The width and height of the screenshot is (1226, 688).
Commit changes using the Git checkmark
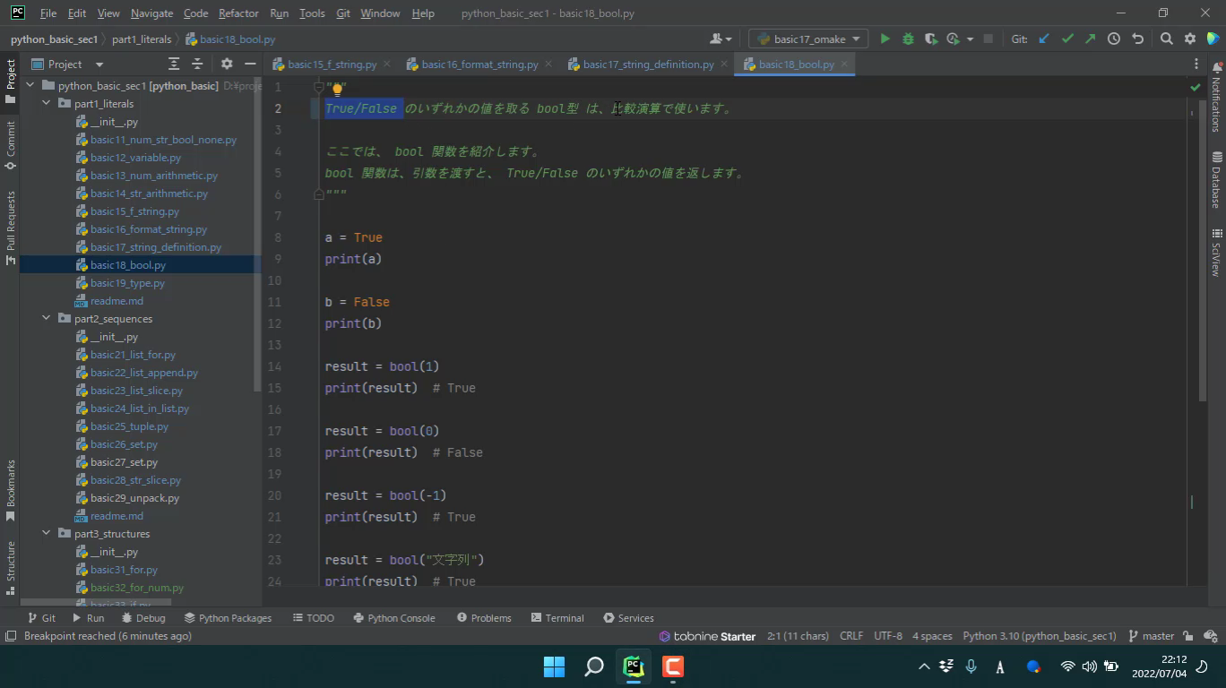1067,39
